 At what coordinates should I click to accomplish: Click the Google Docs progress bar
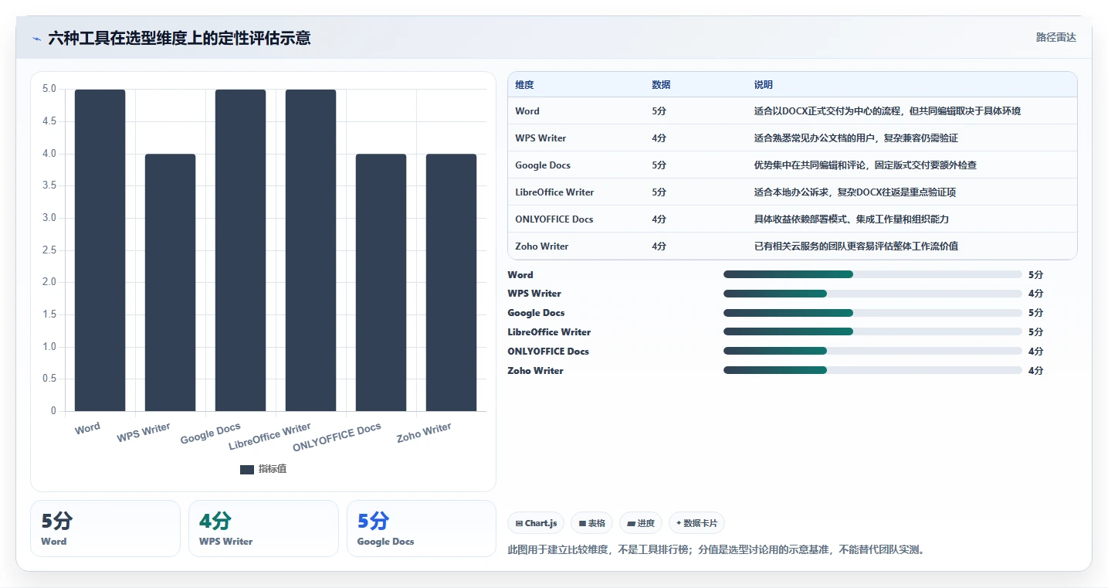coord(873,313)
